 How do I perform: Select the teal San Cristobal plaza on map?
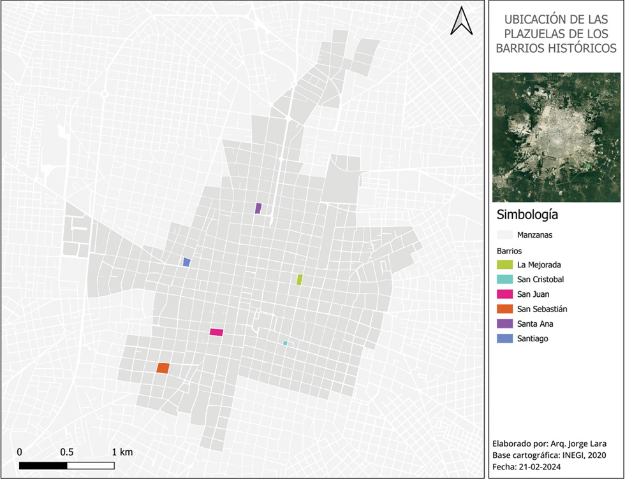(x=285, y=343)
